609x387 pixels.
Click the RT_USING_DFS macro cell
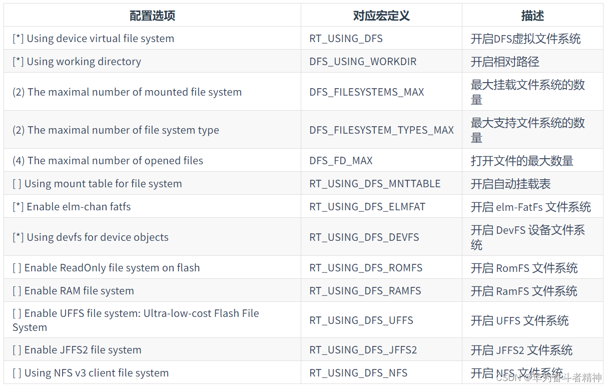(345, 38)
